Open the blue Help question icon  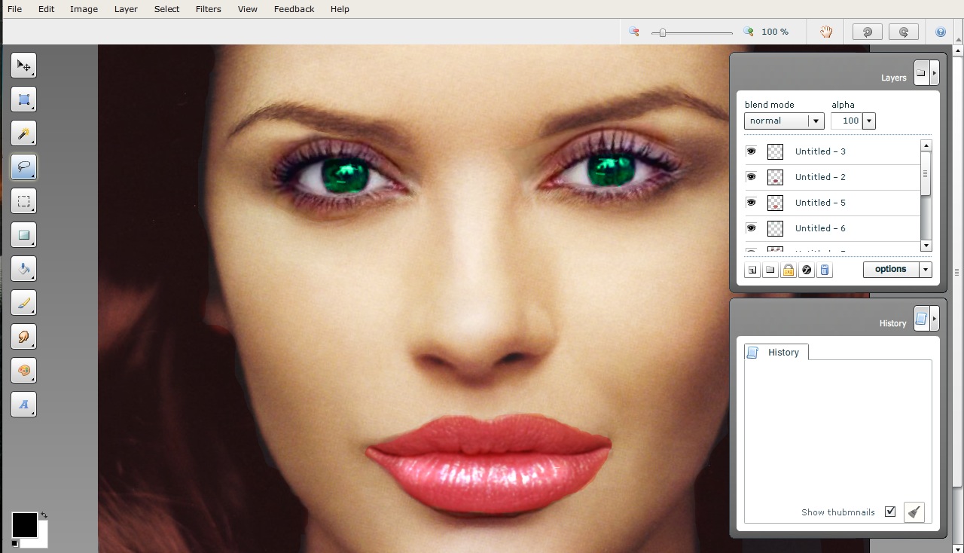(x=941, y=32)
